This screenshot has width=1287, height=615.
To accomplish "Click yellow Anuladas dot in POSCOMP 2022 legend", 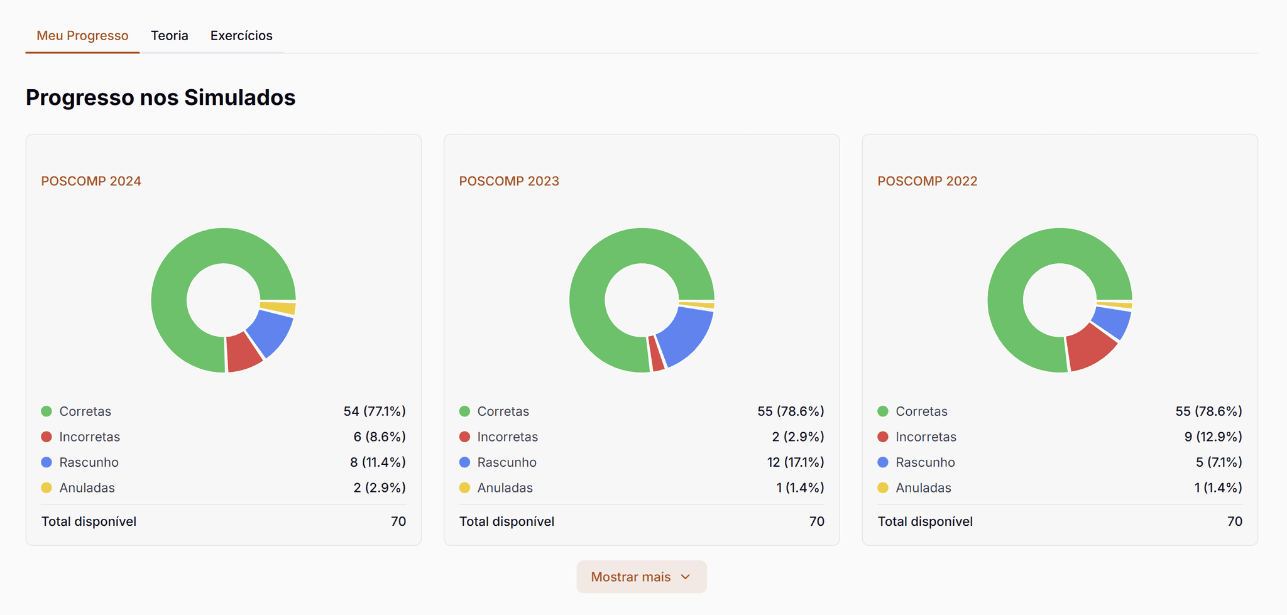I will pos(883,487).
